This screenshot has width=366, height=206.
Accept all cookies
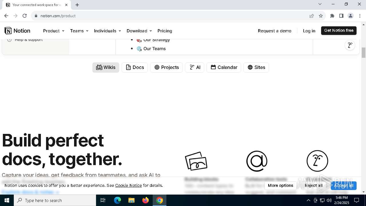[x=343, y=185]
